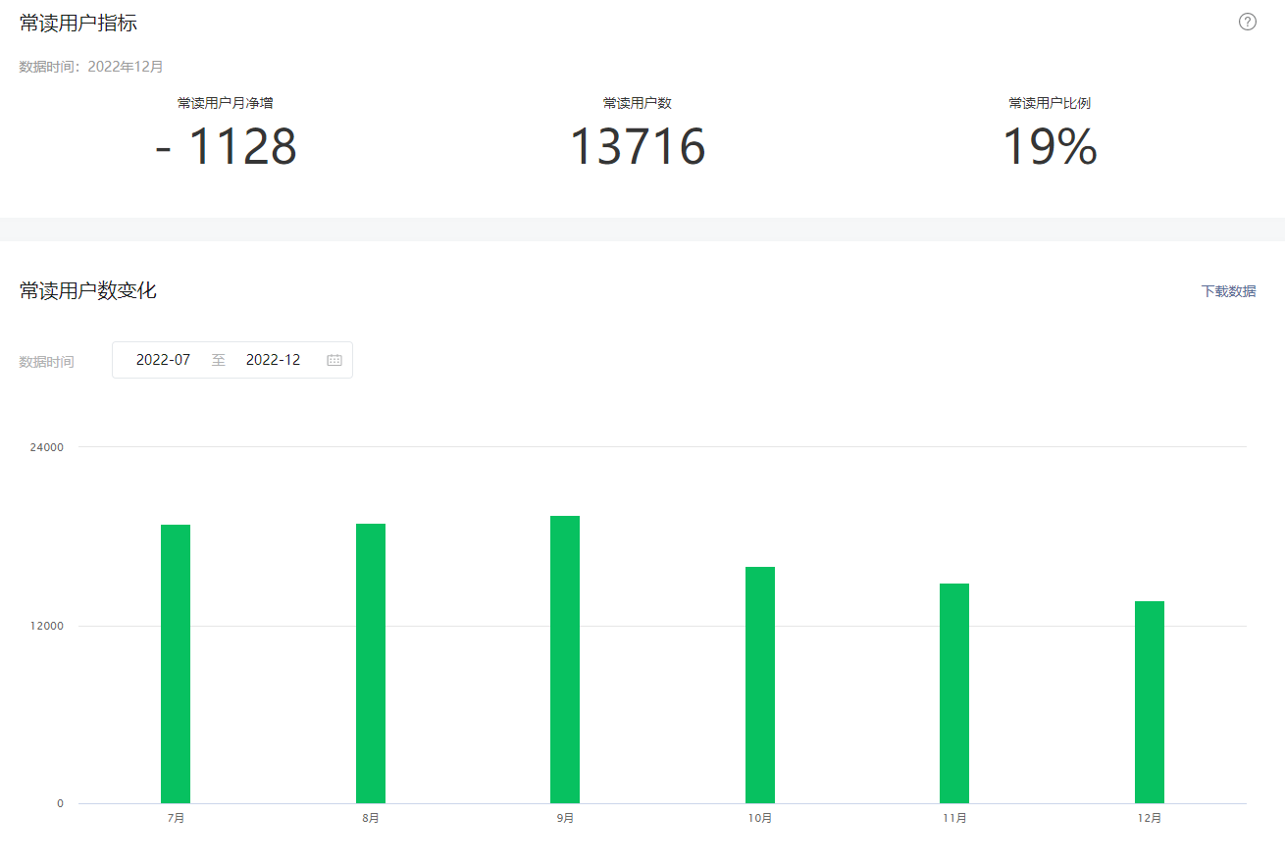Click the 至 separator in date range
Screen dimensions: 1285x866
[x=219, y=360]
